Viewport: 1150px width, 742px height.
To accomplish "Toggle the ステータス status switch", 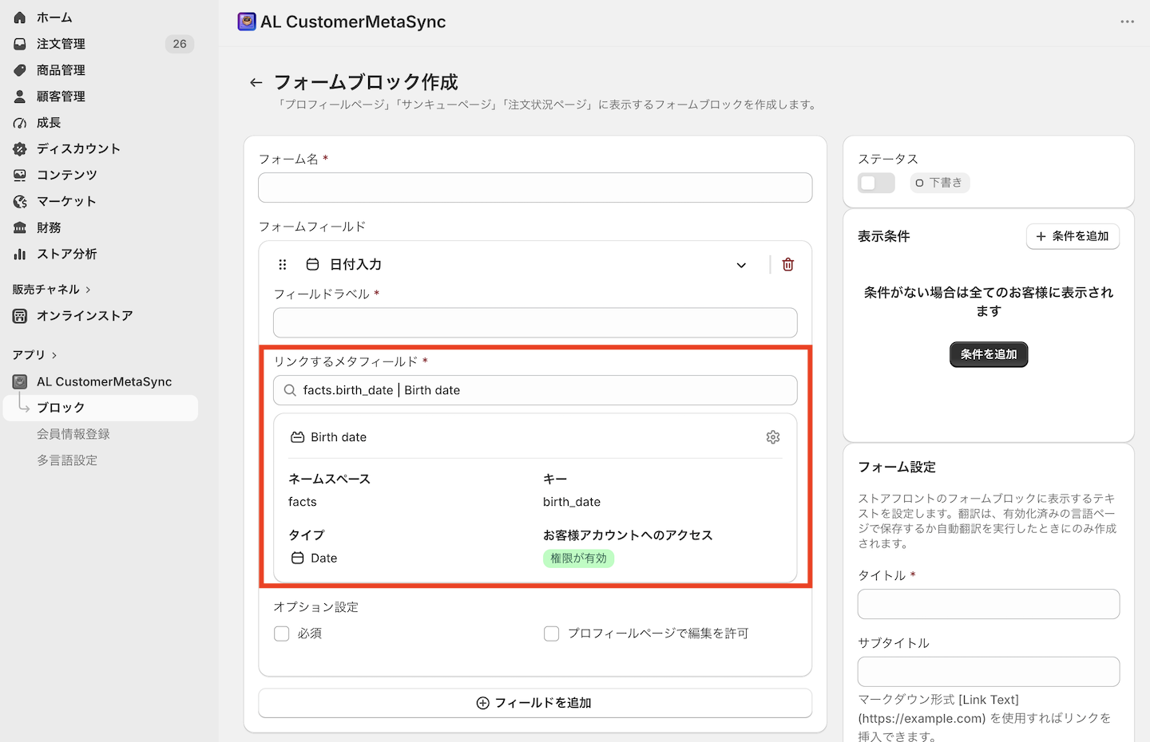I will tap(876, 183).
